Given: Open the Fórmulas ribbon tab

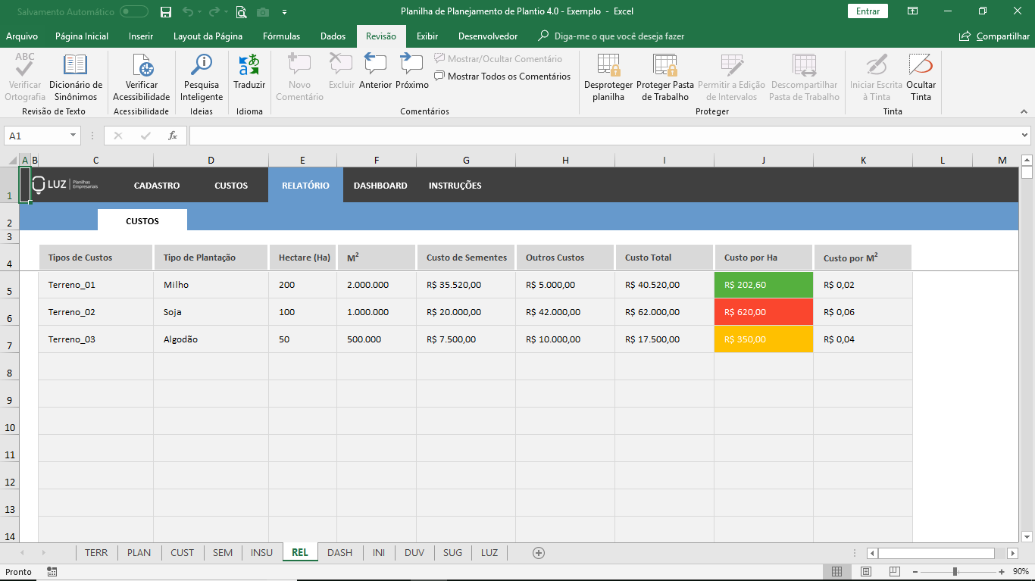Looking at the screenshot, I should coord(281,36).
